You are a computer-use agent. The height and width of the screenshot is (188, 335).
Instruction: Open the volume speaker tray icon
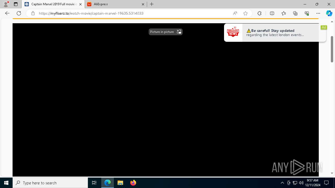tap(301, 183)
